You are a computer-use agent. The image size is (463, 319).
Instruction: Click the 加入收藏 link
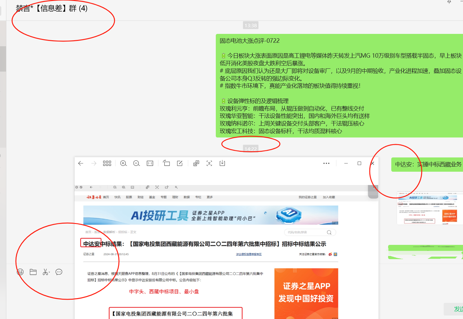point(329,197)
